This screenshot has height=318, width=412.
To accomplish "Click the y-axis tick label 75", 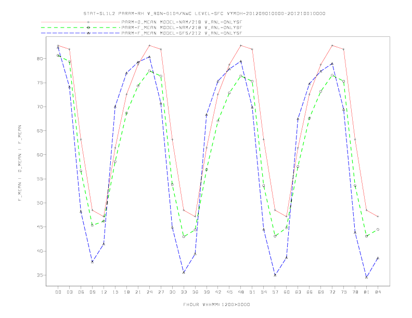I will pyautogui.click(x=40, y=83).
